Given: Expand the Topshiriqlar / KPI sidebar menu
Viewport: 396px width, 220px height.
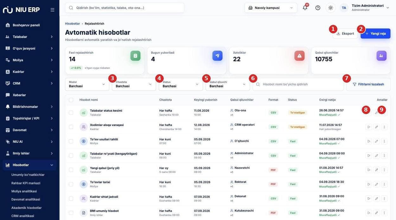Looking at the screenshot, I should tap(30, 118).
